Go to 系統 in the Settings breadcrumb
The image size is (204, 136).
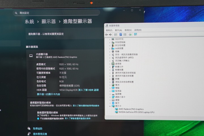click(x=29, y=21)
